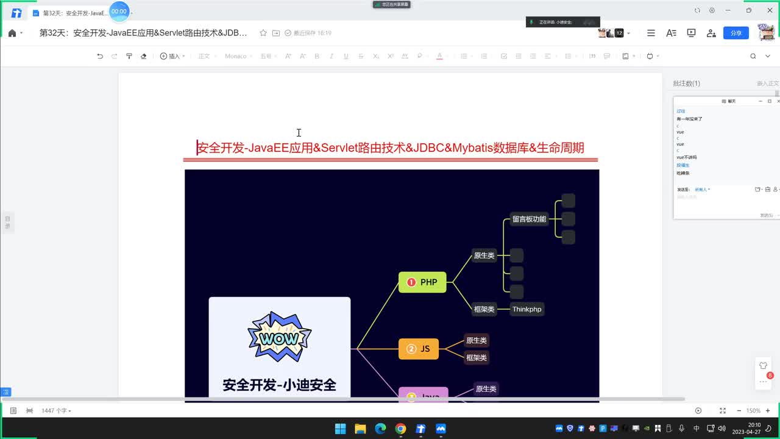Click the Tencent Docs logo
Image resolution: width=780 pixels, height=439 pixels.
[16, 12]
